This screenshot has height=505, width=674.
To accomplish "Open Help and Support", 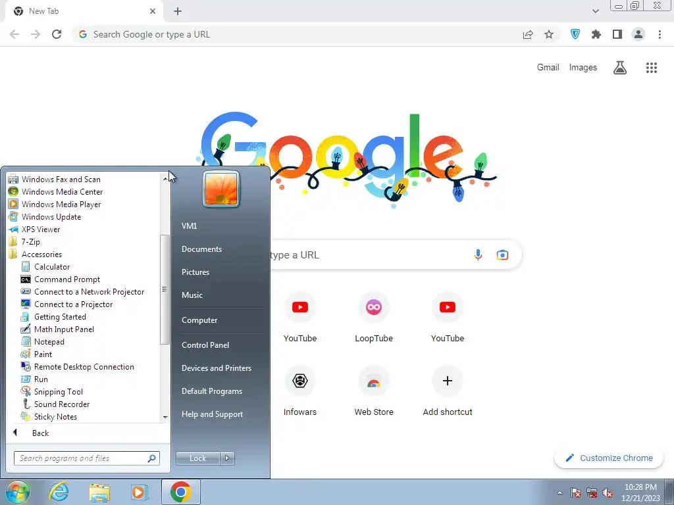I will point(213,415).
